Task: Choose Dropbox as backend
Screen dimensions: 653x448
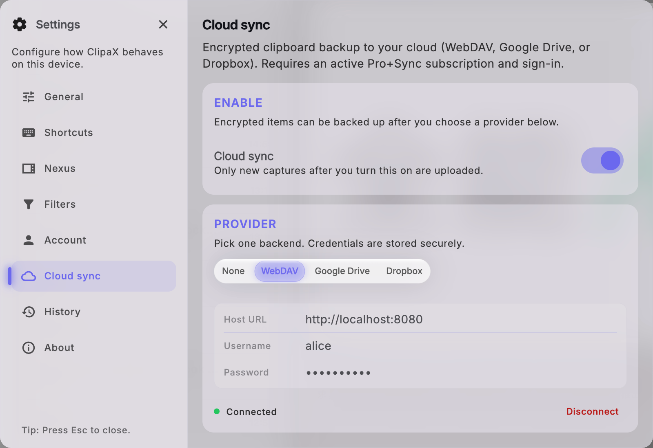Action: pos(404,271)
